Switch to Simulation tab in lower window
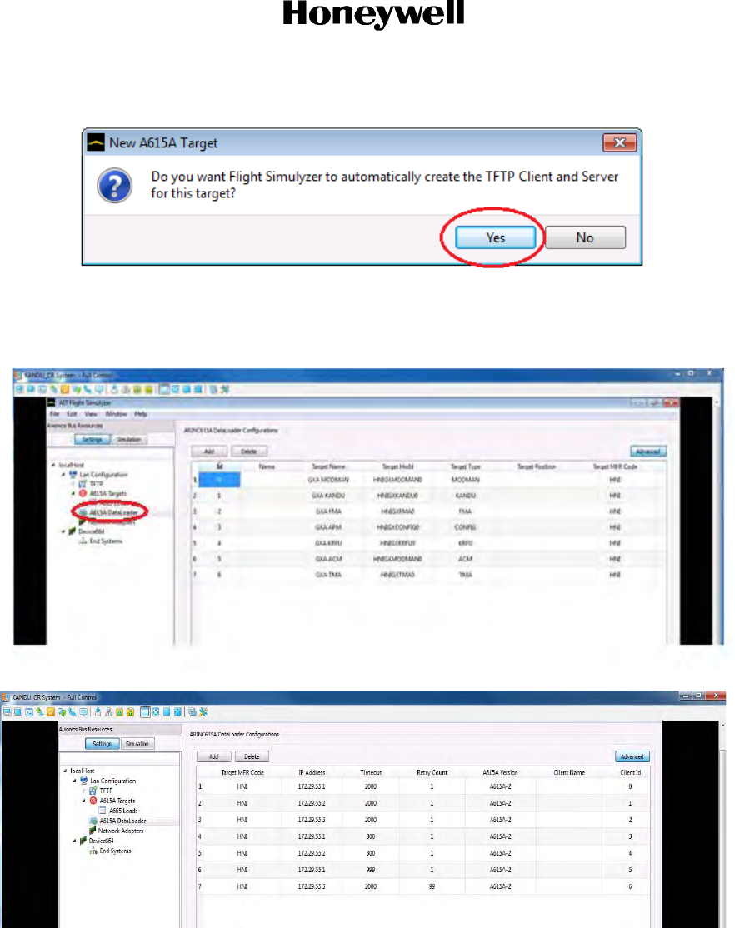The image size is (735, 928). (x=137, y=743)
